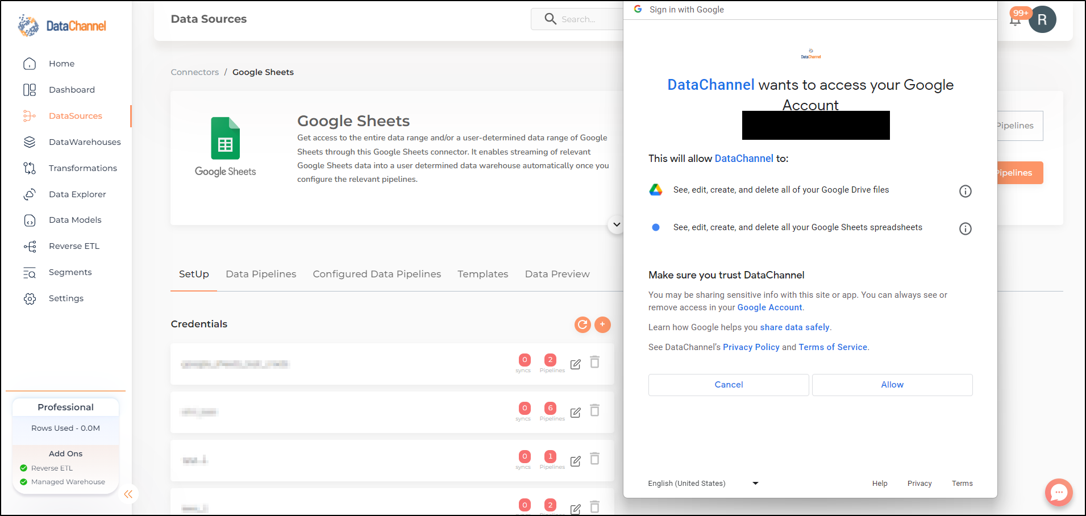Go to Connectors breadcrumb
The image size is (1086, 516).
click(x=195, y=72)
